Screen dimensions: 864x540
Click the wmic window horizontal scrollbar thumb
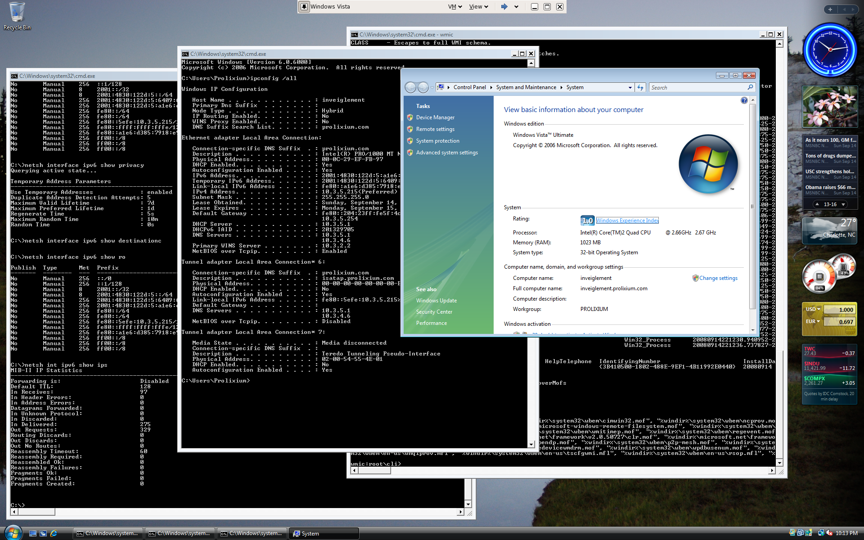point(374,471)
